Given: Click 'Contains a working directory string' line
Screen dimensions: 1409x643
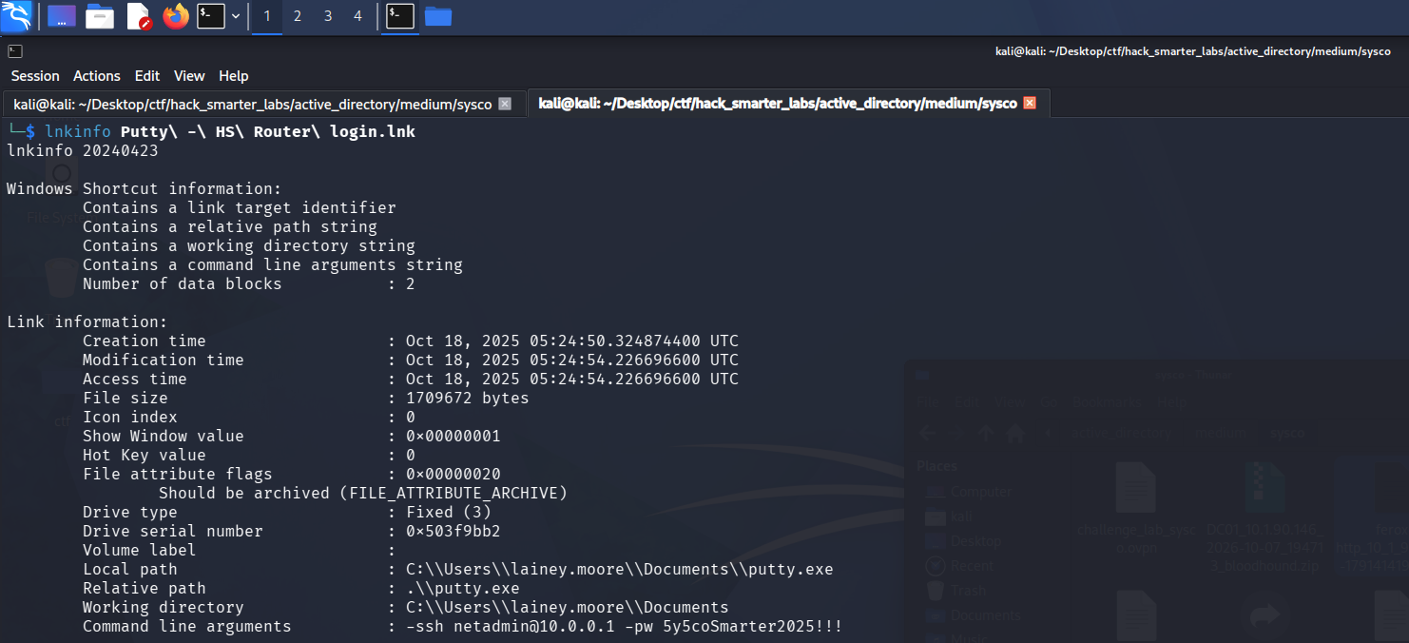Looking at the screenshot, I should coord(249,245).
